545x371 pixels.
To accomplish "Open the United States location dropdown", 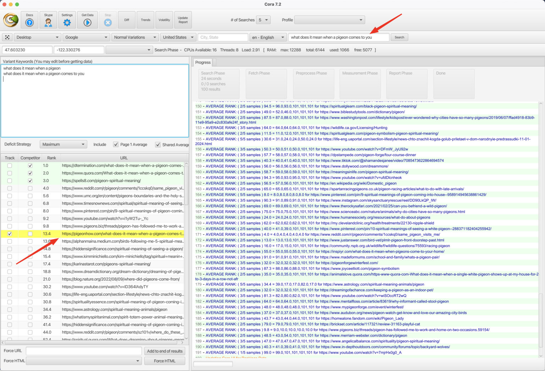I will (x=178, y=37).
